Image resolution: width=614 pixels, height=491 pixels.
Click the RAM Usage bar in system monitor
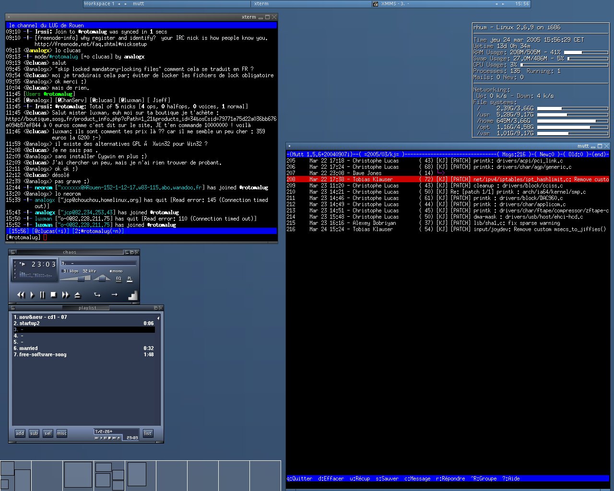(586, 52)
